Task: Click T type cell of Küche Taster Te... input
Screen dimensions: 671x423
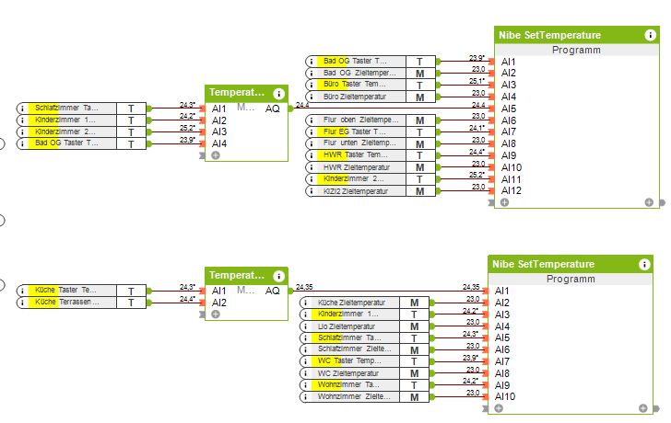Action: pos(132,291)
